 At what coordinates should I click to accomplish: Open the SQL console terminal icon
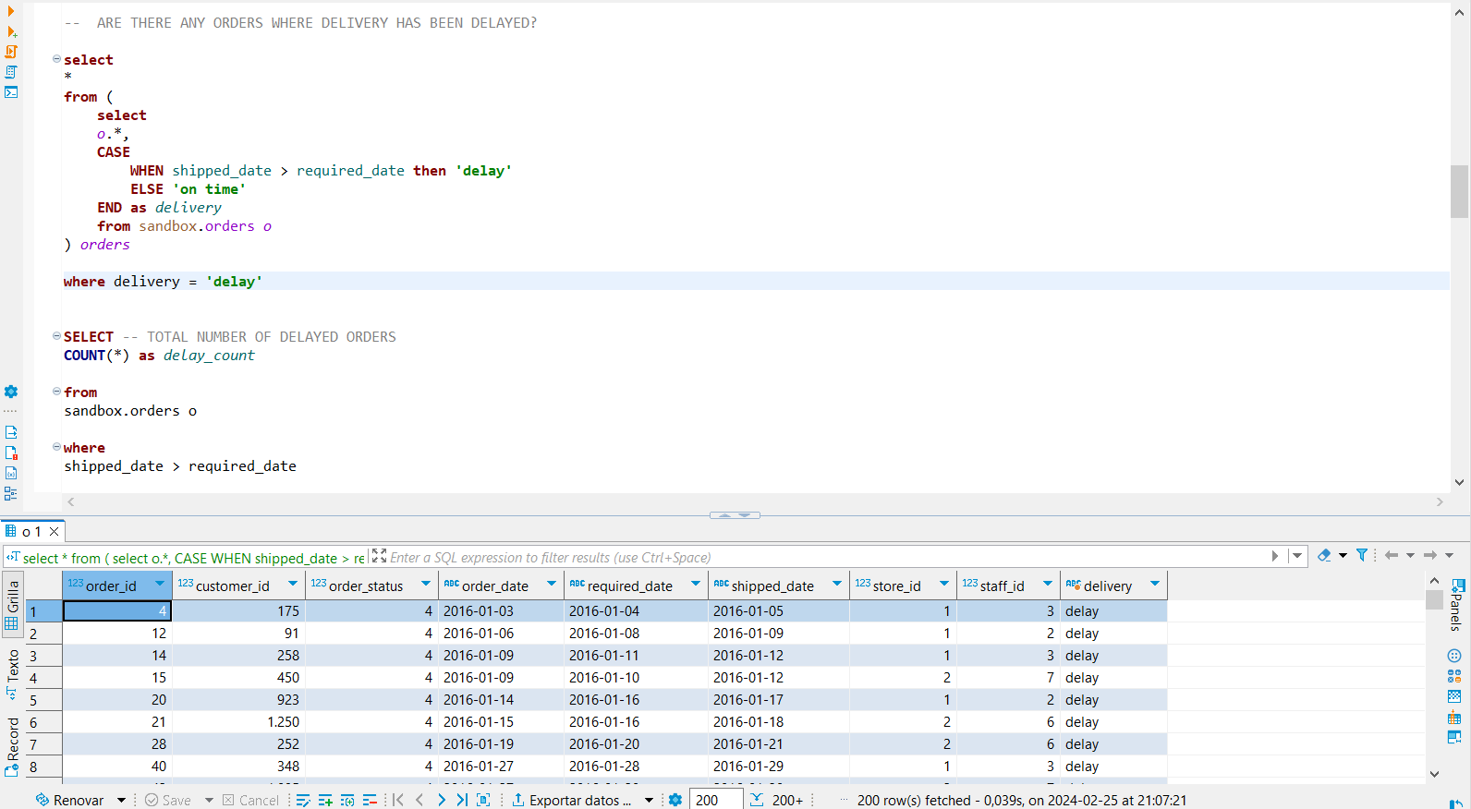11,92
